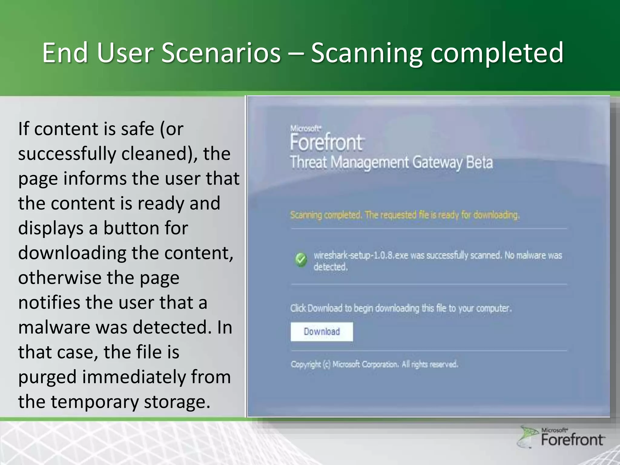Click the green checkmark scan status icon
The width and height of the screenshot is (620, 465).
(x=301, y=260)
